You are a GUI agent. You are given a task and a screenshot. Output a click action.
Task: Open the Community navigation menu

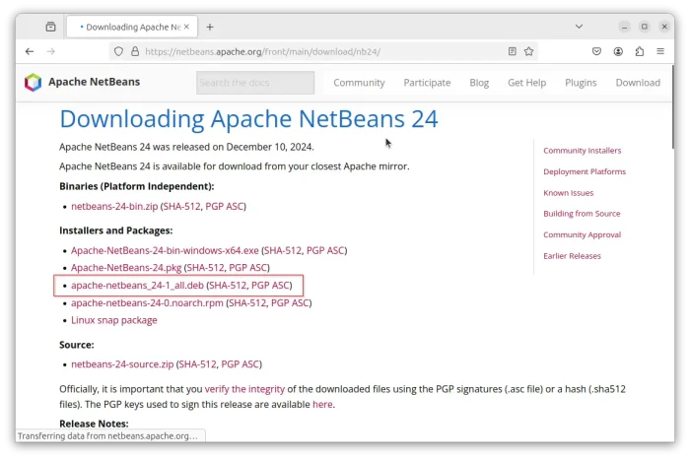(359, 83)
